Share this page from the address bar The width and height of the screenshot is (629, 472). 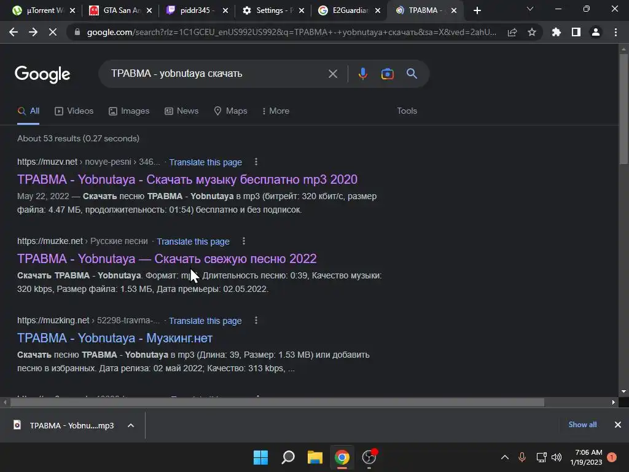(512, 32)
